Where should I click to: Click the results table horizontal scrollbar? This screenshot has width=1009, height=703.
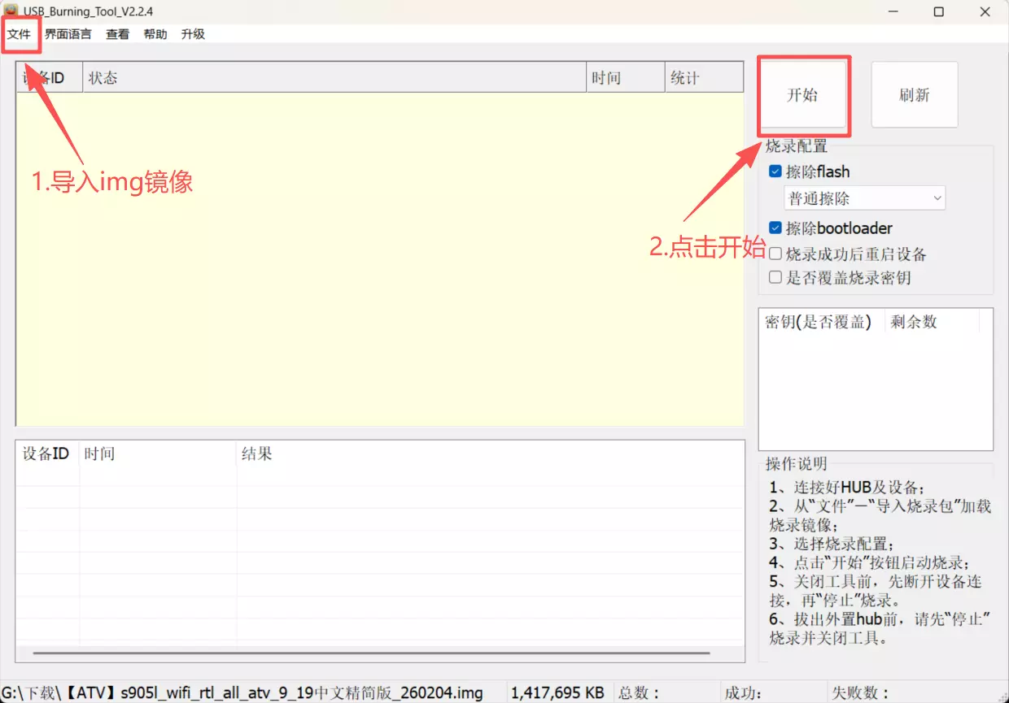[x=371, y=653]
